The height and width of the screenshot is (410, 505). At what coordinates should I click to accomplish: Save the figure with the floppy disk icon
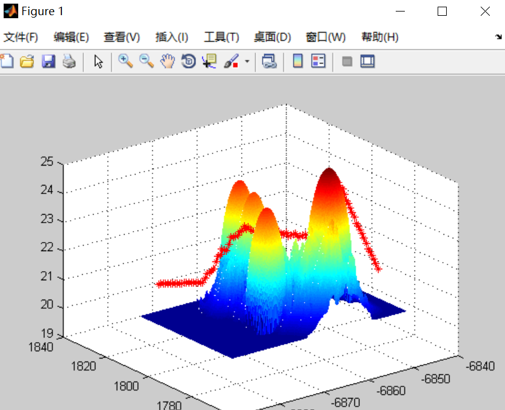pos(49,61)
